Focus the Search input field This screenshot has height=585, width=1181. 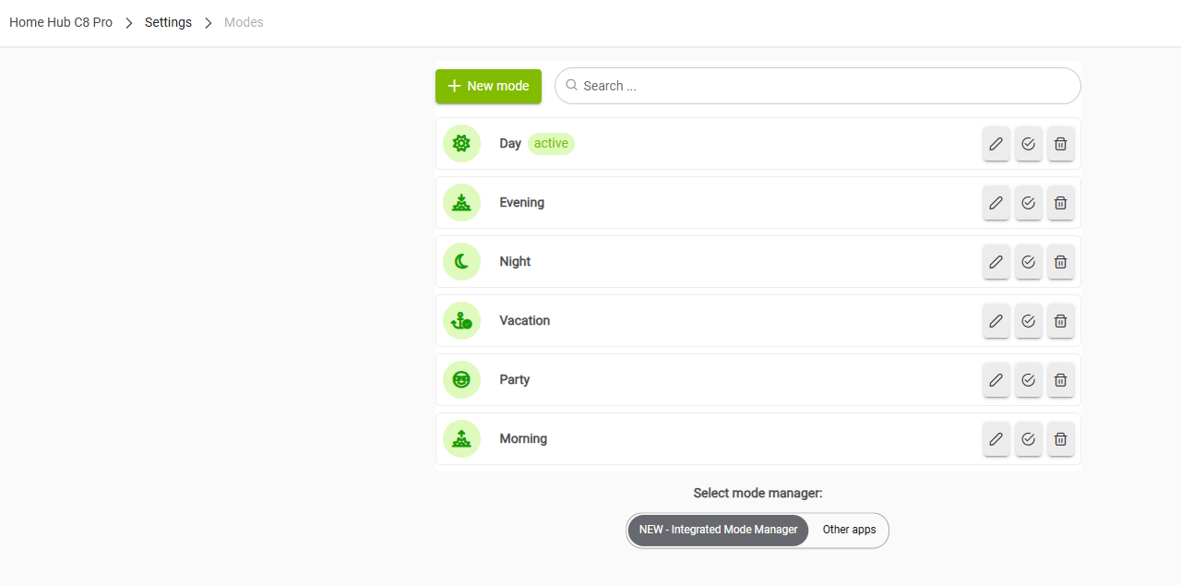817,86
